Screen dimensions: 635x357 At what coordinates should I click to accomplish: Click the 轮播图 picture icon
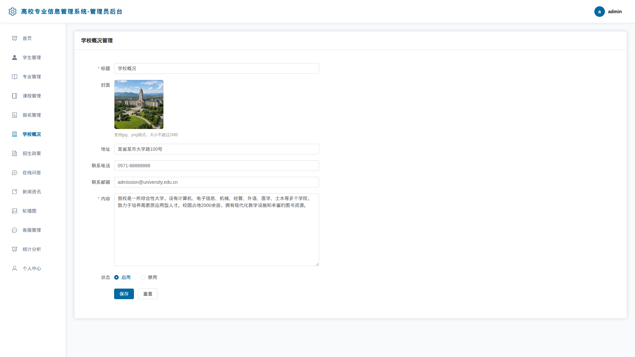[x=15, y=211]
